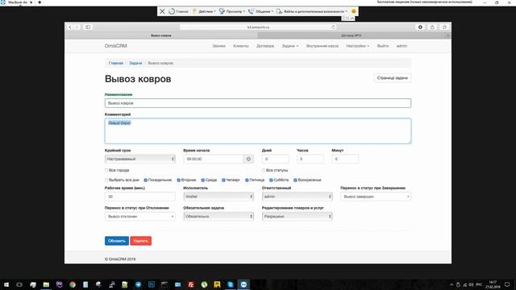Click the Минут number field
Viewport: 516px width, 290px height.
pos(345,159)
